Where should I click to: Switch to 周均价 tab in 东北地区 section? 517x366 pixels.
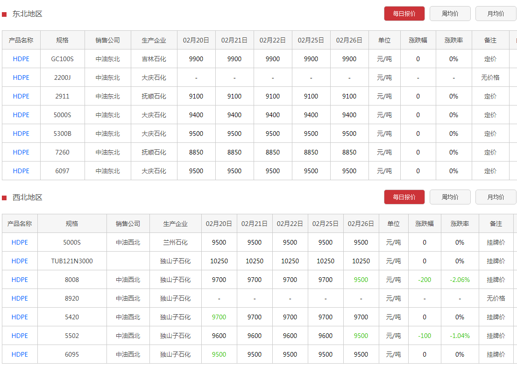[450, 14]
